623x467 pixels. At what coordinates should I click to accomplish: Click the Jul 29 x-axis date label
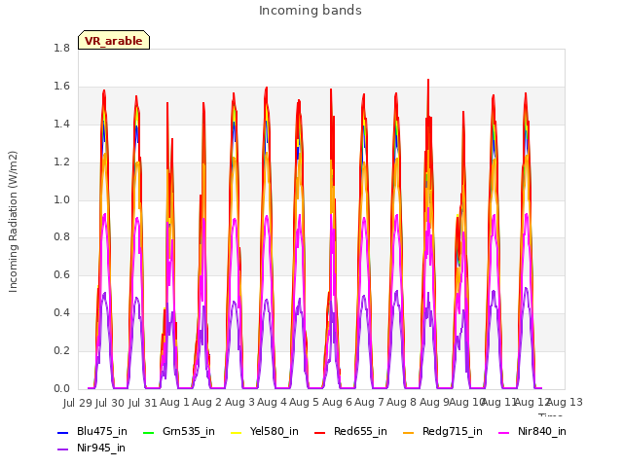click(x=78, y=403)
